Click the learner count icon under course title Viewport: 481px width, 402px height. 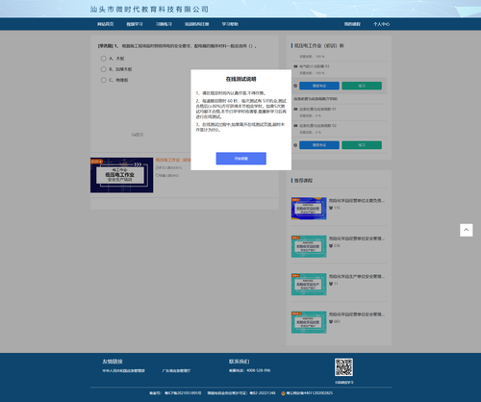(157, 167)
